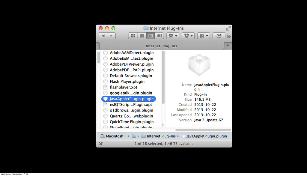Switch to Cover Flow view

click(x=159, y=36)
